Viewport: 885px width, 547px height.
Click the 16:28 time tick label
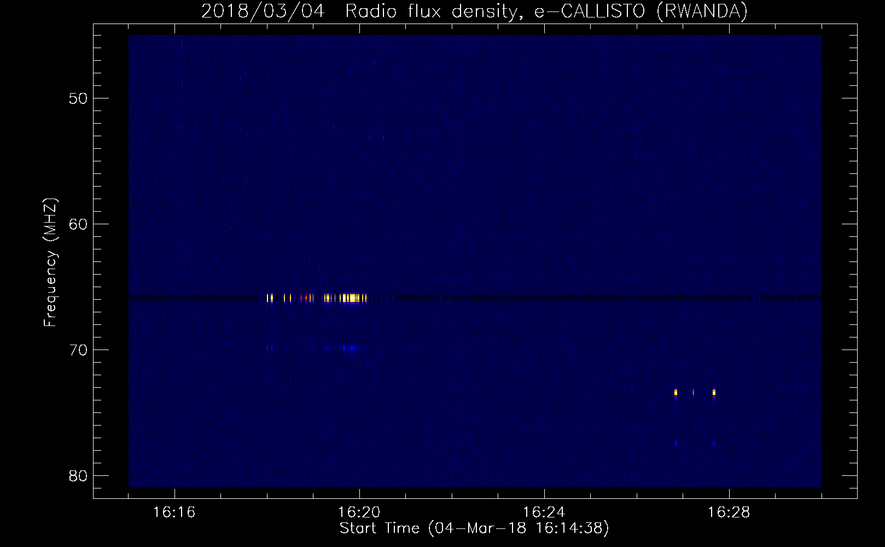729,513
